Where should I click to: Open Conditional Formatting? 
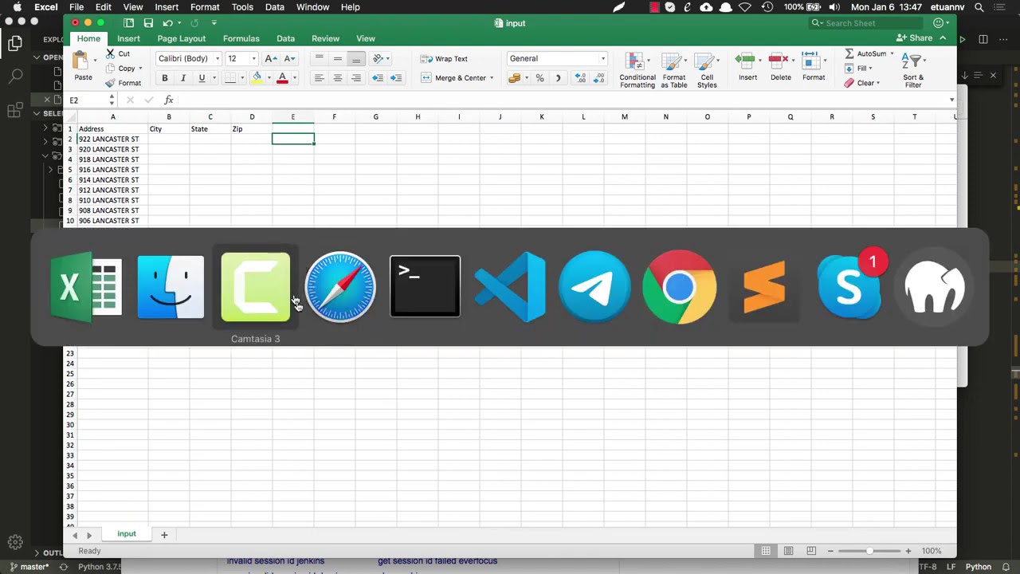point(637,70)
